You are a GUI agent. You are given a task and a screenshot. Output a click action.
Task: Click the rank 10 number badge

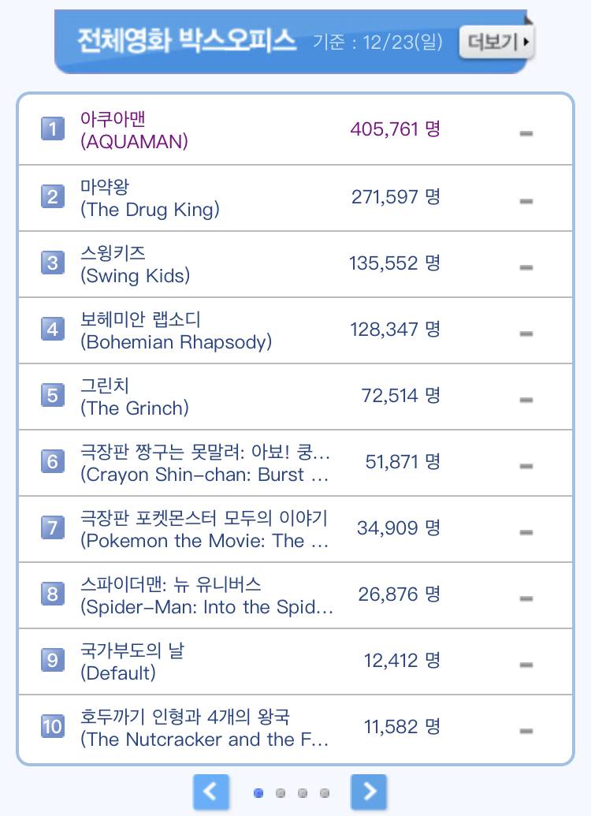point(52,725)
